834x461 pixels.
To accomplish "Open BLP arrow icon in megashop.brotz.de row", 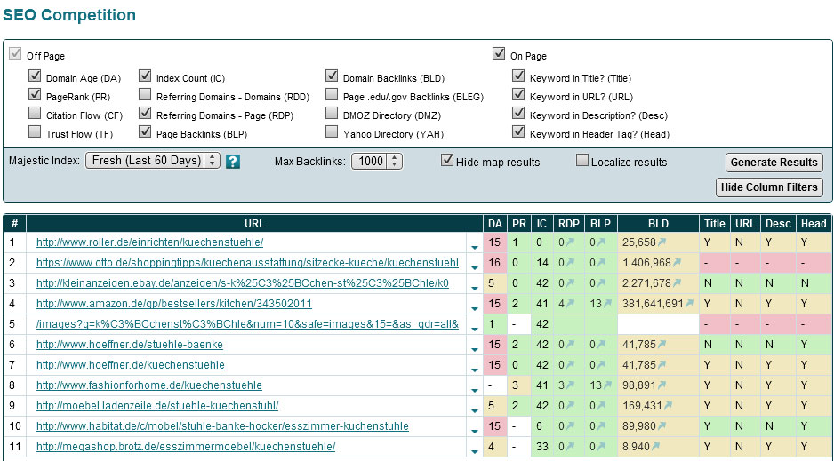I will coord(602,446).
